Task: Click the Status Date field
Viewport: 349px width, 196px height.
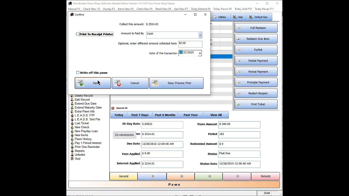Action: (239, 164)
